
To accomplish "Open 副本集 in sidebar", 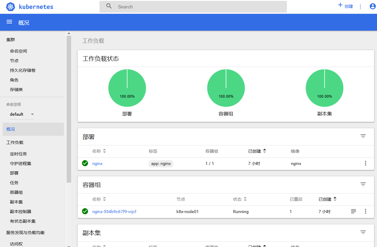I will (x=16, y=202).
